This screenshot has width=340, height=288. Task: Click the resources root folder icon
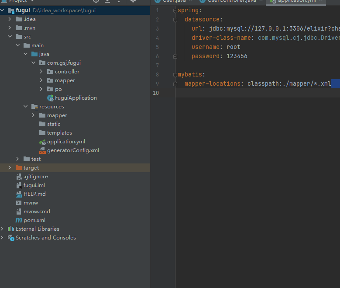(x=34, y=107)
